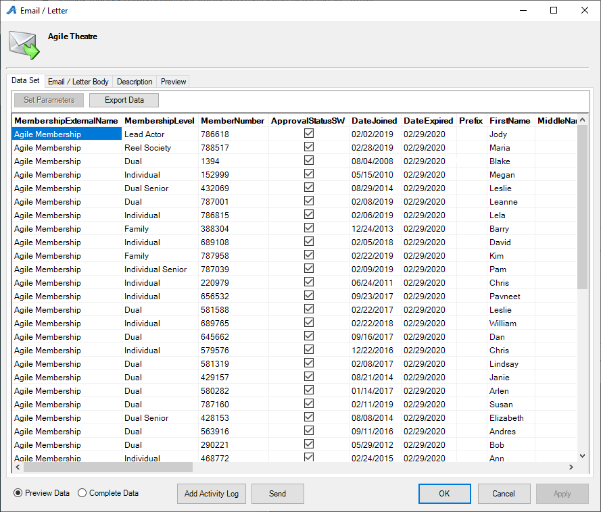
Task: Click the envelope email icon
Action: [x=24, y=45]
